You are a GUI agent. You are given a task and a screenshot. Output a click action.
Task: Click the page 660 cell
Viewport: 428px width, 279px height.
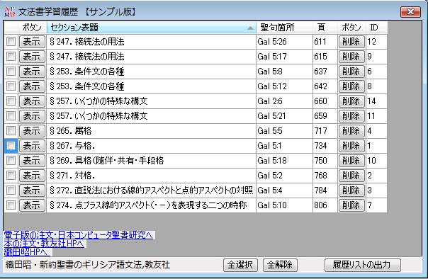[x=325, y=101]
